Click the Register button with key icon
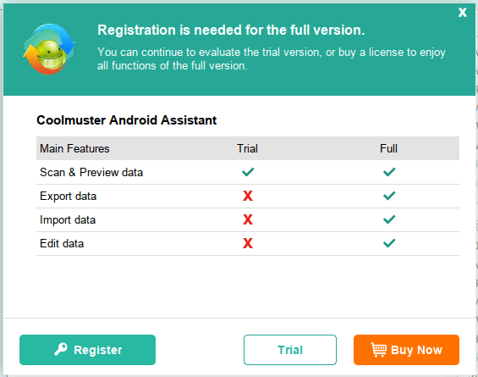Screen dimensions: 478x377 point(87,350)
